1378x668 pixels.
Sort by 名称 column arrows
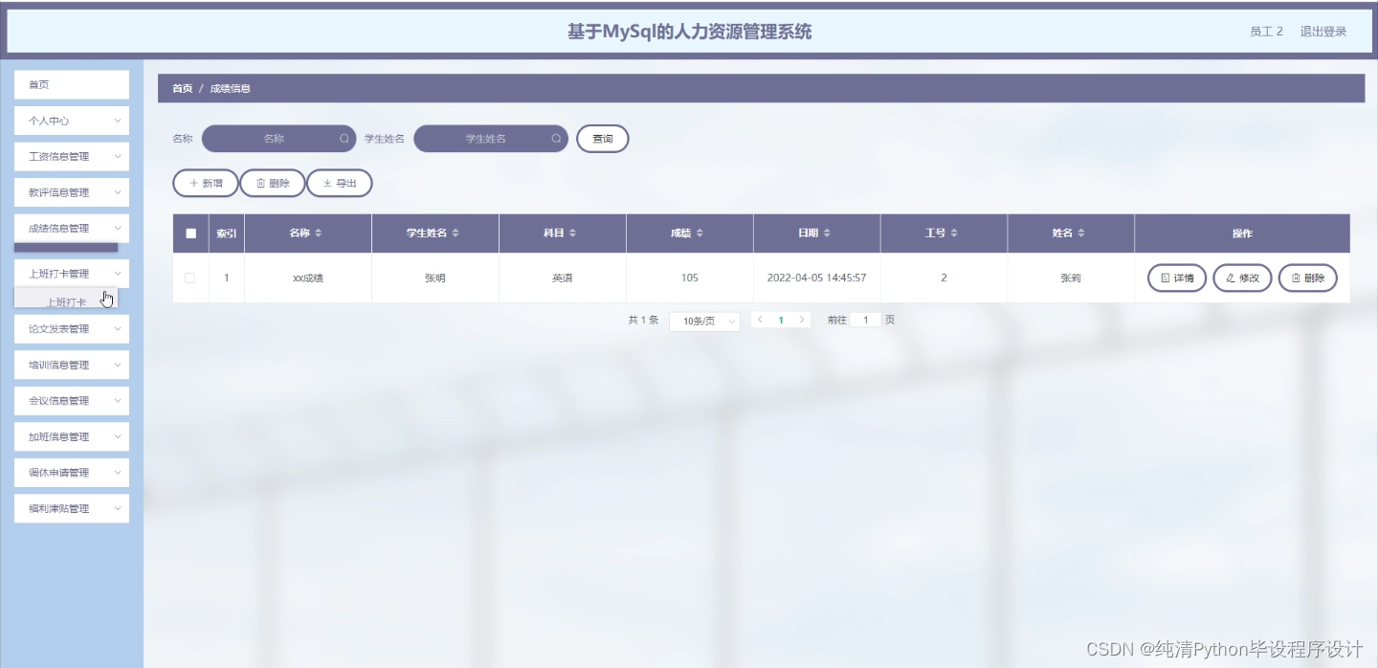pyautogui.click(x=319, y=234)
